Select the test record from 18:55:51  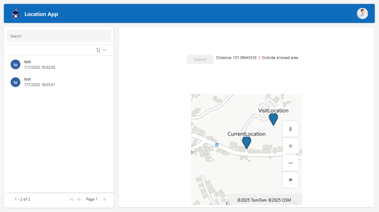pyautogui.click(x=40, y=82)
